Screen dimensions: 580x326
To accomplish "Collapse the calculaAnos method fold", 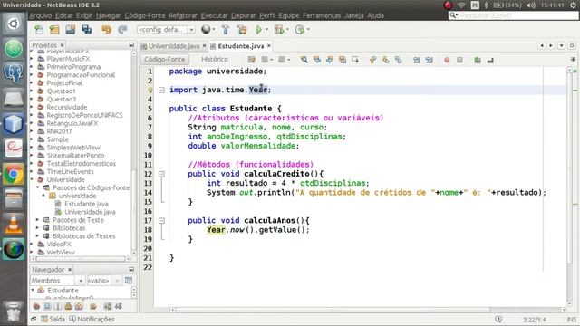I will coord(161,220).
